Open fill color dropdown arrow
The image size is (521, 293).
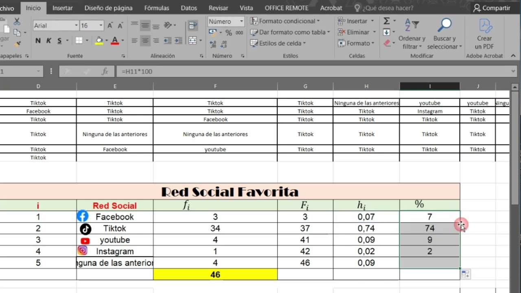(x=106, y=41)
